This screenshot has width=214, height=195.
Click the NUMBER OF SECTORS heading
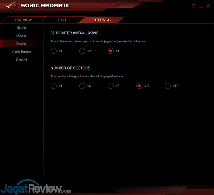tap(70, 68)
